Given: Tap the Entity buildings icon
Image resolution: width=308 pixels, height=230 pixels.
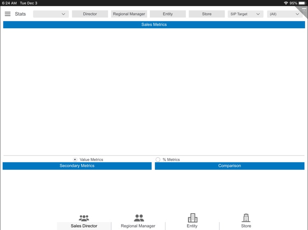Looking at the screenshot, I should click(x=193, y=218).
